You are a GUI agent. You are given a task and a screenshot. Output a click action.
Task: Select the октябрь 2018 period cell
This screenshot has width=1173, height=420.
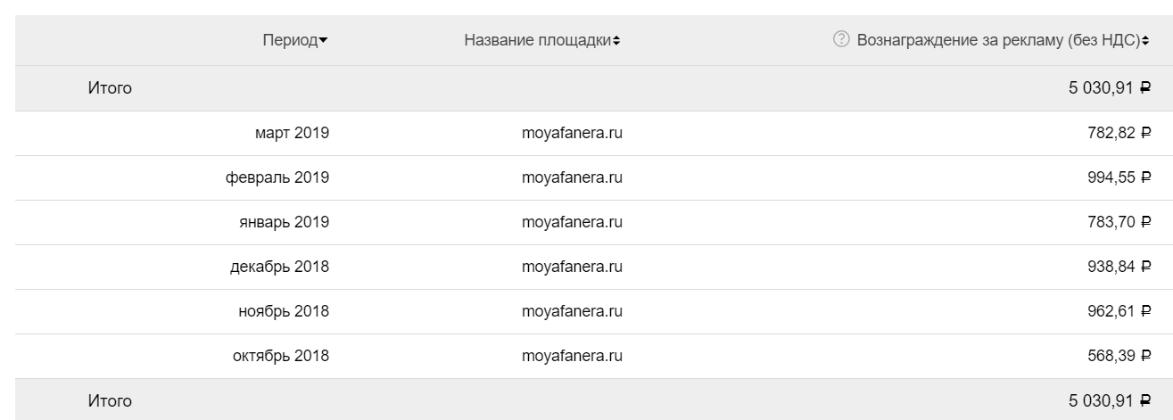(x=281, y=356)
